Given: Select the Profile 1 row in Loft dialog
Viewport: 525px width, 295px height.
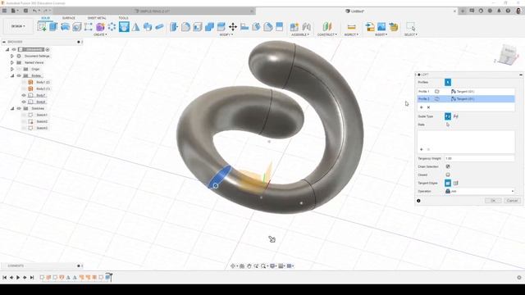Looking at the screenshot, I should pos(466,91).
